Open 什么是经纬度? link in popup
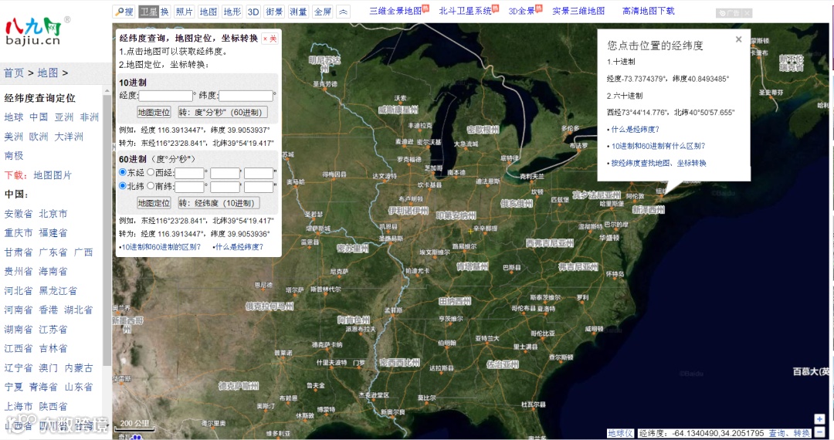 (x=633, y=129)
